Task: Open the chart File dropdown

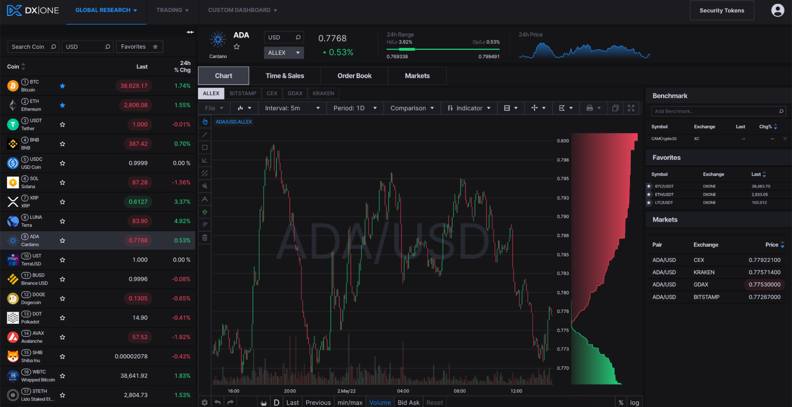Action: click(214, 108)
